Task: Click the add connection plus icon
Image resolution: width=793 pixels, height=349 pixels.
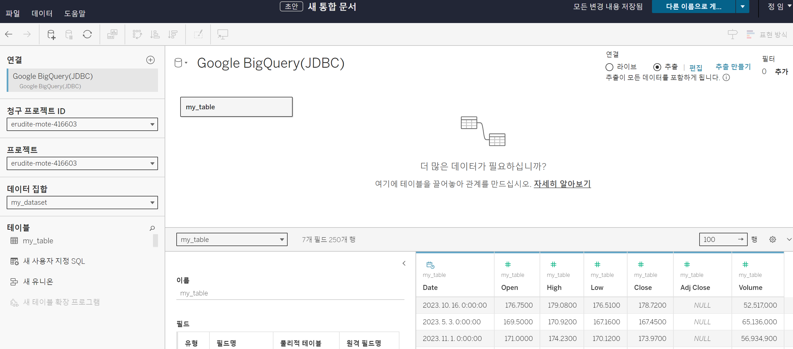Action: click(x=150, y=60)
